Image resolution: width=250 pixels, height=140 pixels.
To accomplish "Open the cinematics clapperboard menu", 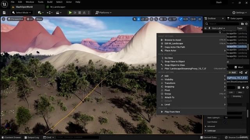I will coord(59,12).
